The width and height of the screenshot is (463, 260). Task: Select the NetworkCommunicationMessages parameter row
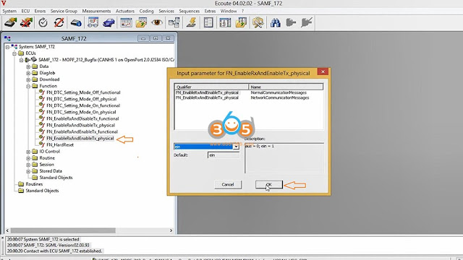[249, 97]
